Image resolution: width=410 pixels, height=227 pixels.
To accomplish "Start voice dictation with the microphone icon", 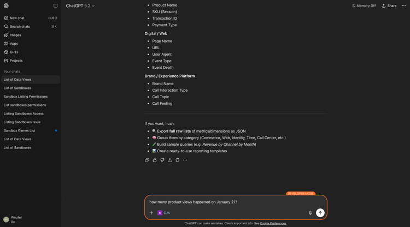I will coord(310,213).
